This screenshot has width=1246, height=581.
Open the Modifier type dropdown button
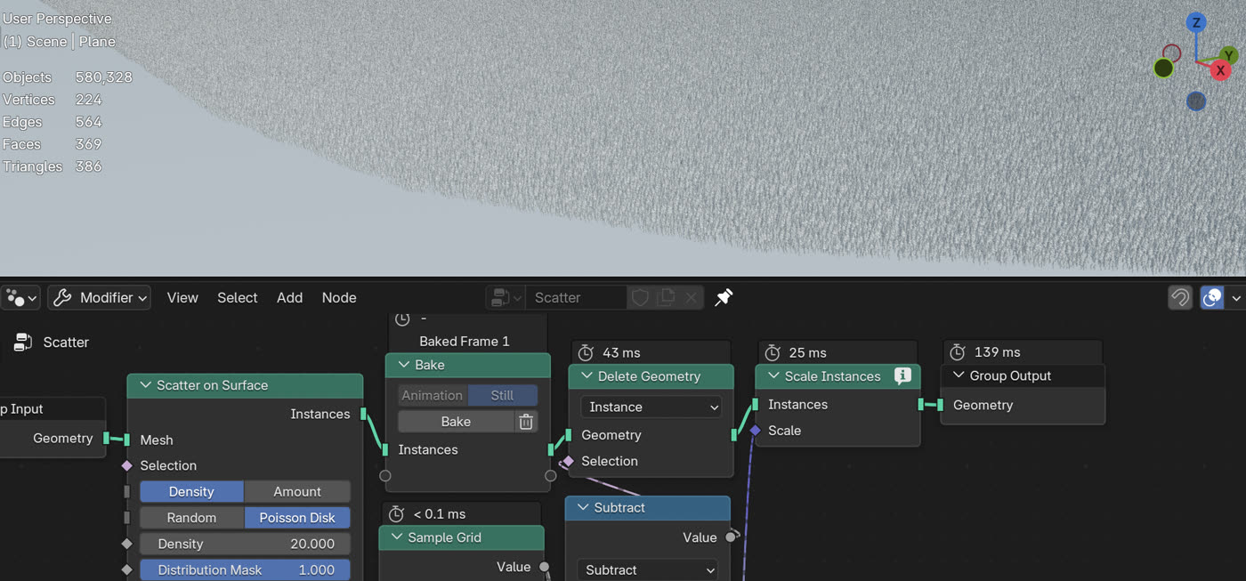click(x=99, y=298)
